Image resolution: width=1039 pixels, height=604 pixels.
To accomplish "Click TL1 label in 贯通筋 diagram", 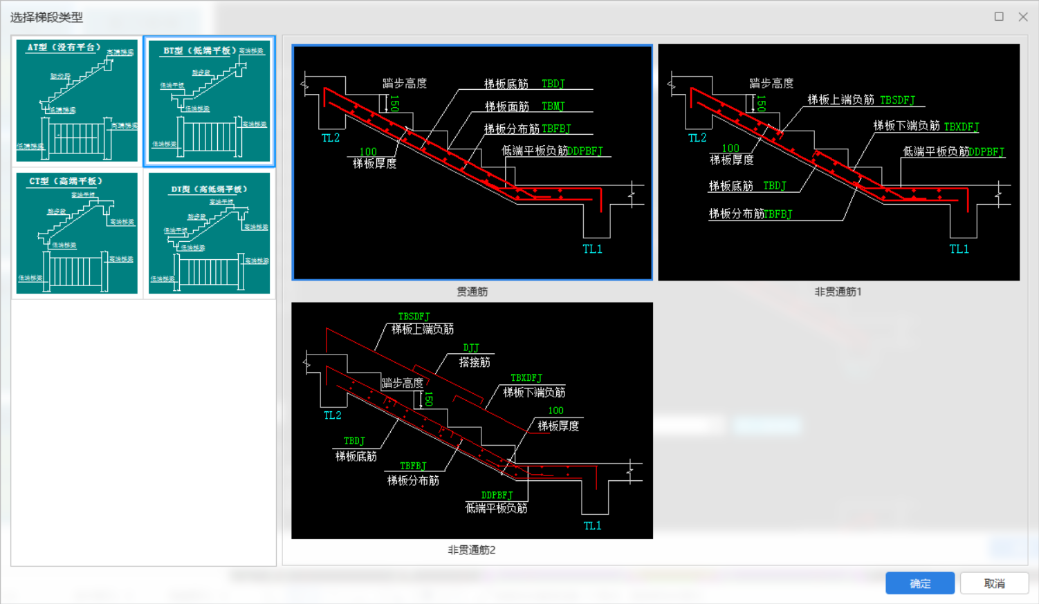I will (592, 249).
